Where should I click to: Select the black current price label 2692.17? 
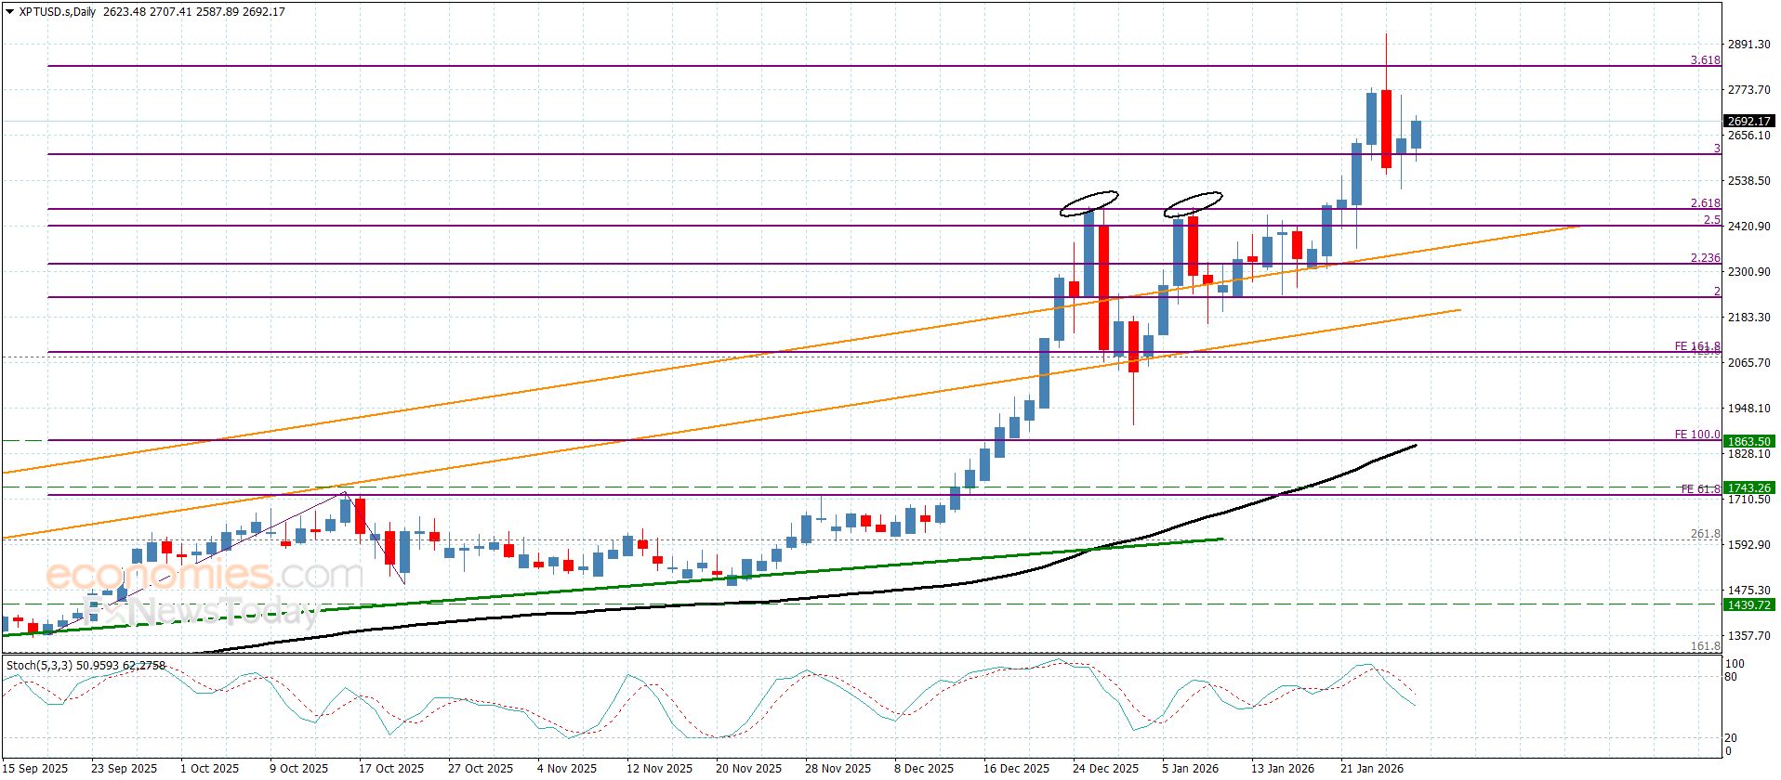pos(1748,122)
